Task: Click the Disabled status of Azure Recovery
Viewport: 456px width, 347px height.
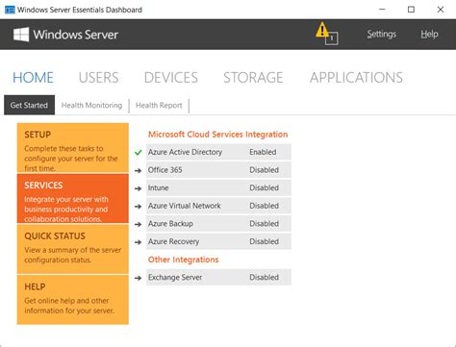Action: [265, 241]
